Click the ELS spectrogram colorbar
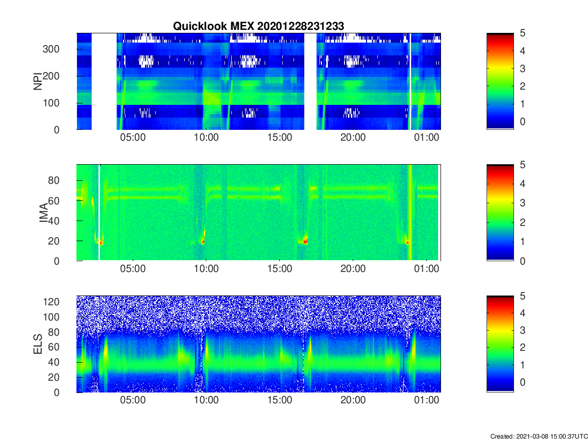Screen dimensions: 588x441 [500, 344]
